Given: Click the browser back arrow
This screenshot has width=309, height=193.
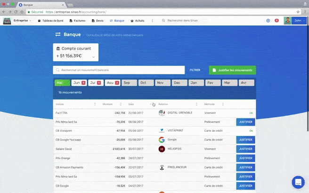Looking at the screenshot, I should pos(4,12).
